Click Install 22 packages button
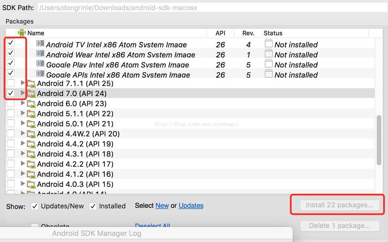 pyautogui.click(x=340, y=205)
